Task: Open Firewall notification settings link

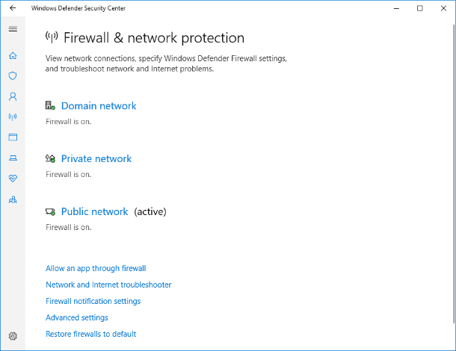Action: pos(93,301)
